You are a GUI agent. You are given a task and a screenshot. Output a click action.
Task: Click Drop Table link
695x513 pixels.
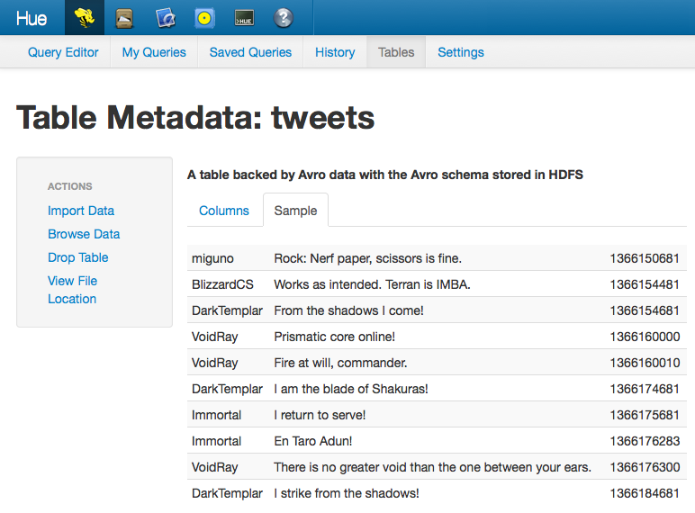click(x=78, y=257)
